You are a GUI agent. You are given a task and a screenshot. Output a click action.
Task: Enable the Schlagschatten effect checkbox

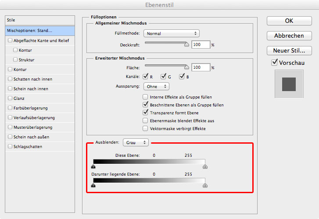[10, 147]
